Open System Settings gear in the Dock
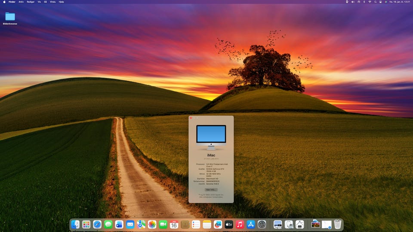Viewport: 413px width, 232px height. 262,224
